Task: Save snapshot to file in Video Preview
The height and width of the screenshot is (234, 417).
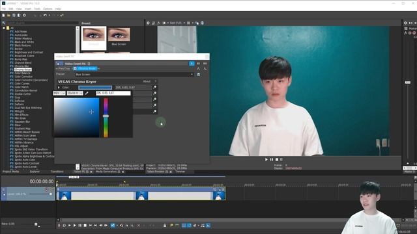Action: (202, 23)
